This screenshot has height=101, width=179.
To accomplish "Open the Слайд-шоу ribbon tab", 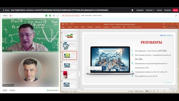I will pos(106,27).
